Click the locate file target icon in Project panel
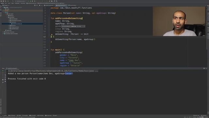This screenshot has width=209, height=118. [35, 5]
